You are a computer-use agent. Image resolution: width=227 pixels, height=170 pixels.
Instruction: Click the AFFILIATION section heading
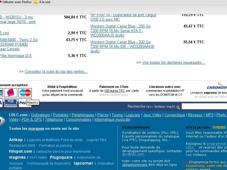[x=198, y=128]
